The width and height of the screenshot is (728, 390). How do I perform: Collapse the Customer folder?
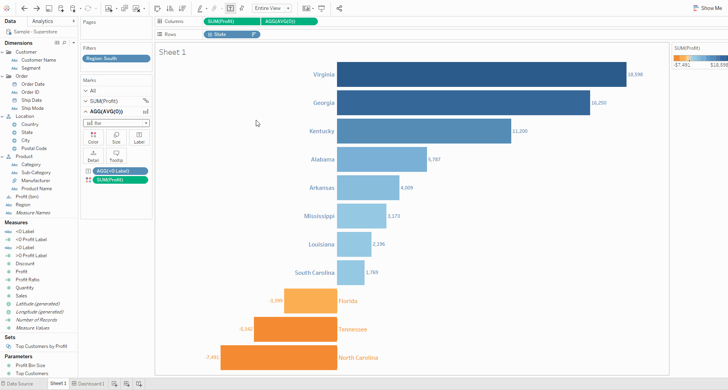coord(2,52)
